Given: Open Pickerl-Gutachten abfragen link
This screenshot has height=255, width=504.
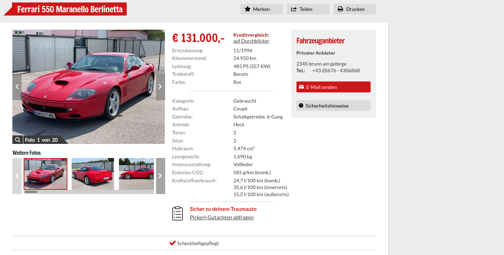Looking at the screenshot, I should click(x=222, y=217).
